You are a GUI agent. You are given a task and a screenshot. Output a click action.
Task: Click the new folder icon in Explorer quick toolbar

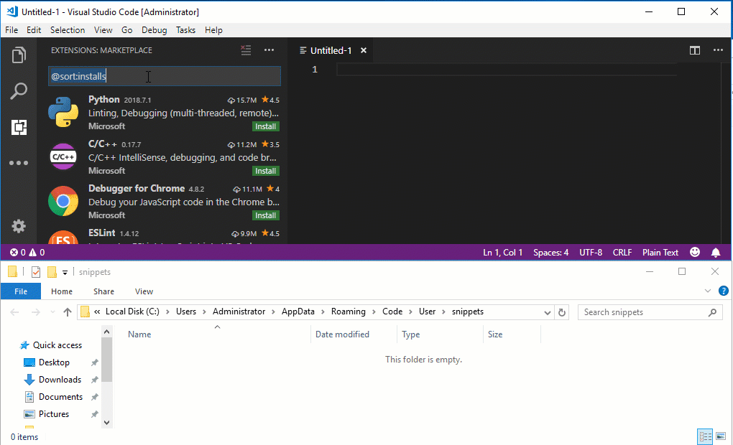click(x=52, y=272)
